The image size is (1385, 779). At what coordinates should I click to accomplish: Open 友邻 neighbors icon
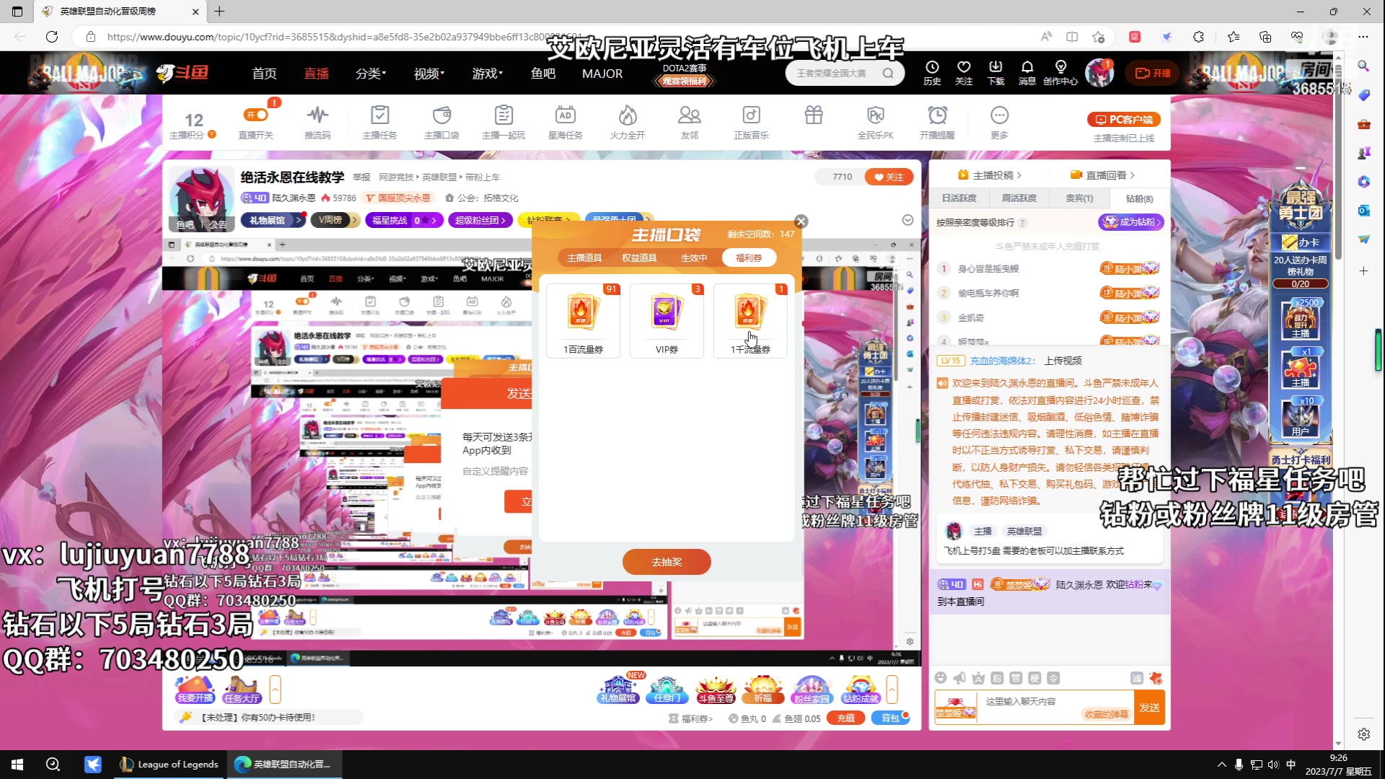point(690,122)
